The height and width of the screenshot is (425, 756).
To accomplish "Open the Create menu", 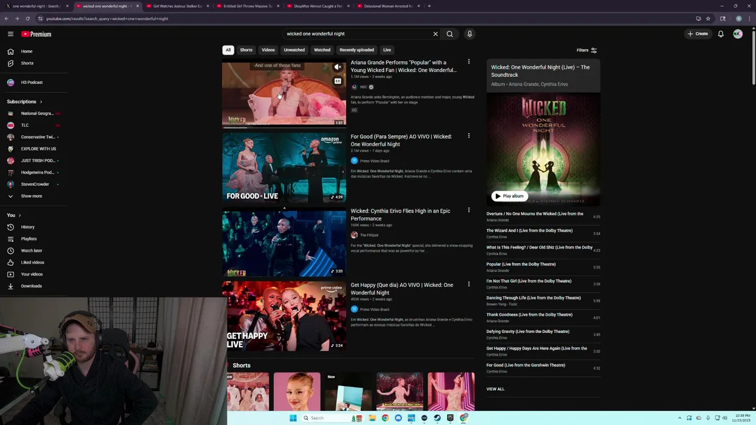I will coord(698,34).
